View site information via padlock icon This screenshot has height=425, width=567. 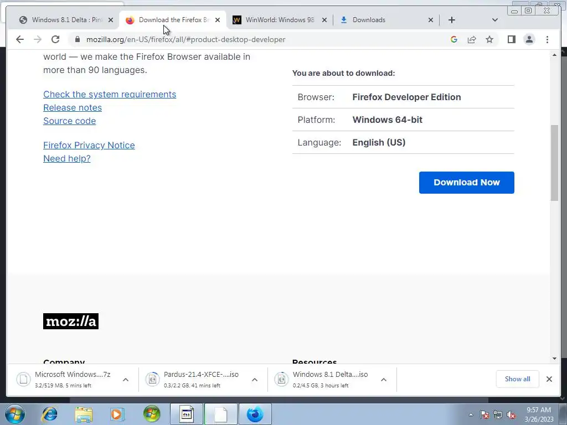click(78, 39)
